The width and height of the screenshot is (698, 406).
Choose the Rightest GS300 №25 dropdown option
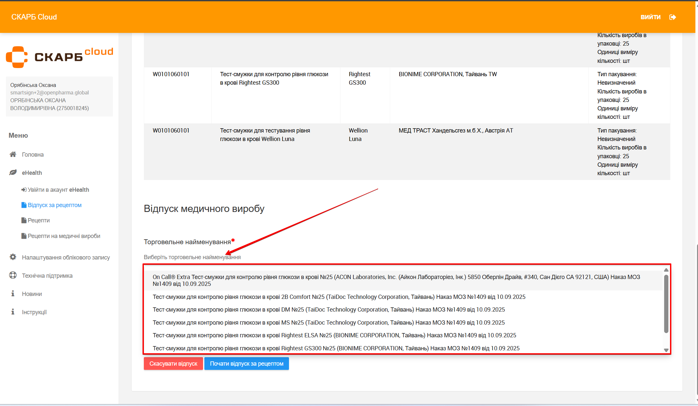336,348
